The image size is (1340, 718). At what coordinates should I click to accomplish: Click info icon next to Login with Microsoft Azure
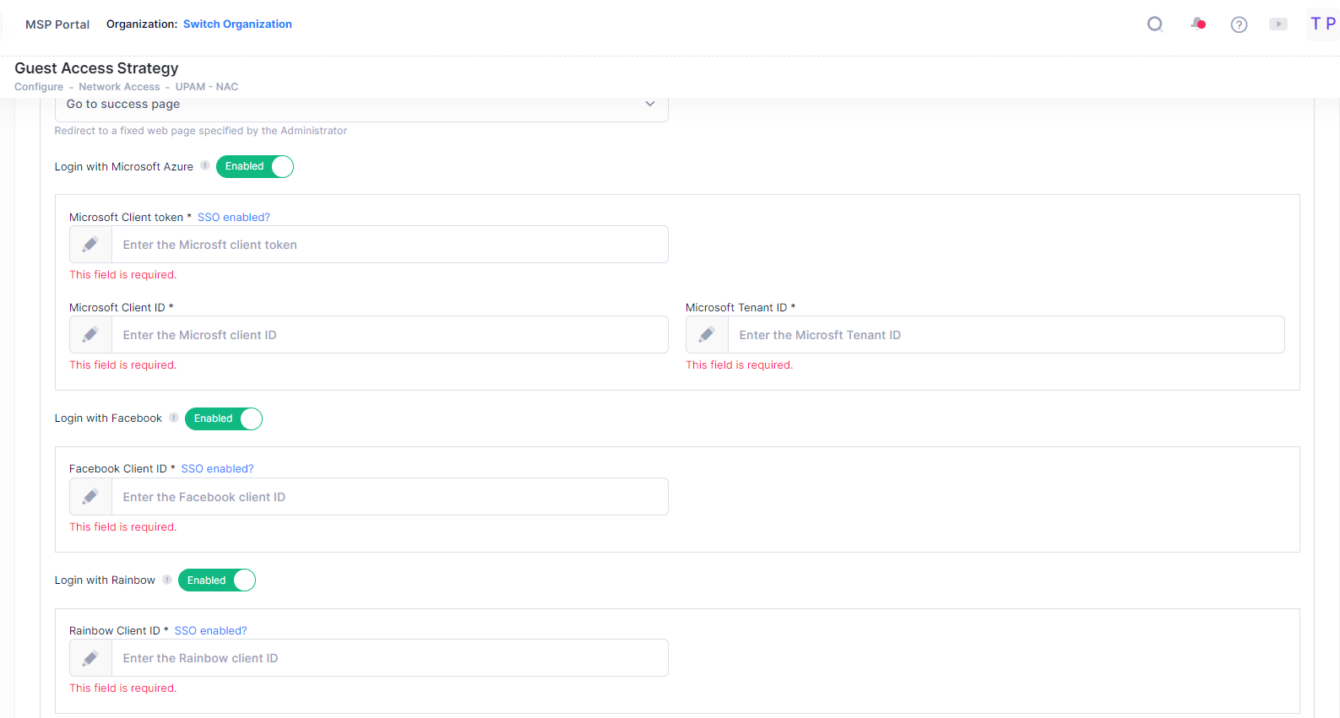(205, 166)
